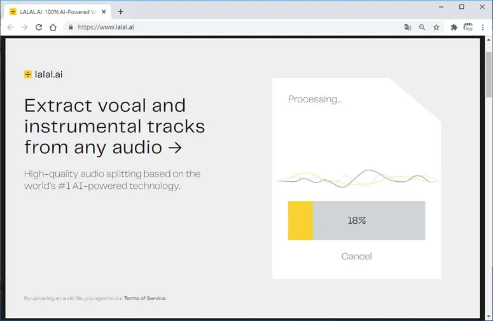The height and width of the screenshot is (321, 493).
Task: Open the Chrome three-dot menu
Action: point(483,27)
